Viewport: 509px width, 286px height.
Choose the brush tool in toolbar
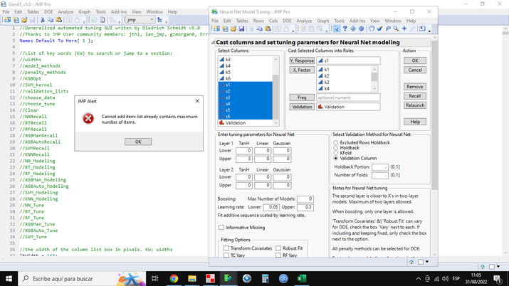(x=379, y=29)
